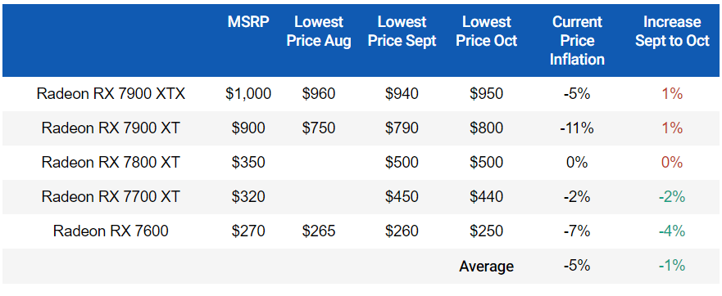722x296 pixels.
Task: Select the Radeon RX 7600 label
Action: [111, 231]
